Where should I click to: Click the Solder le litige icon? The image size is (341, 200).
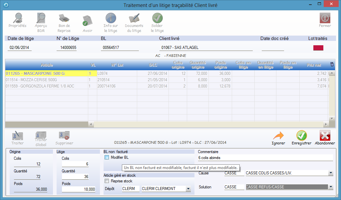click(x=157, y=18)
